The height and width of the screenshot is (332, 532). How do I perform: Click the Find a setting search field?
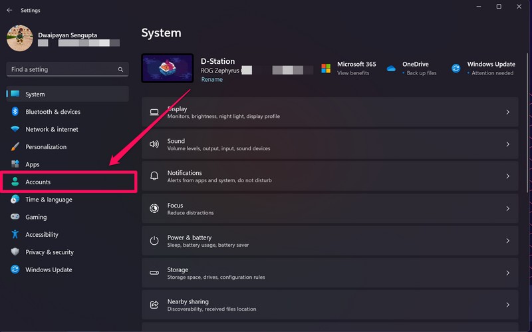[63, 69]
